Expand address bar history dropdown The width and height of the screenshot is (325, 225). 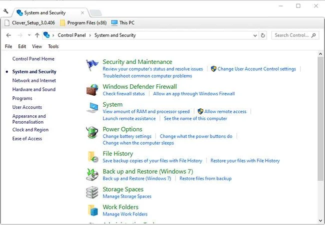coord(255,35)
